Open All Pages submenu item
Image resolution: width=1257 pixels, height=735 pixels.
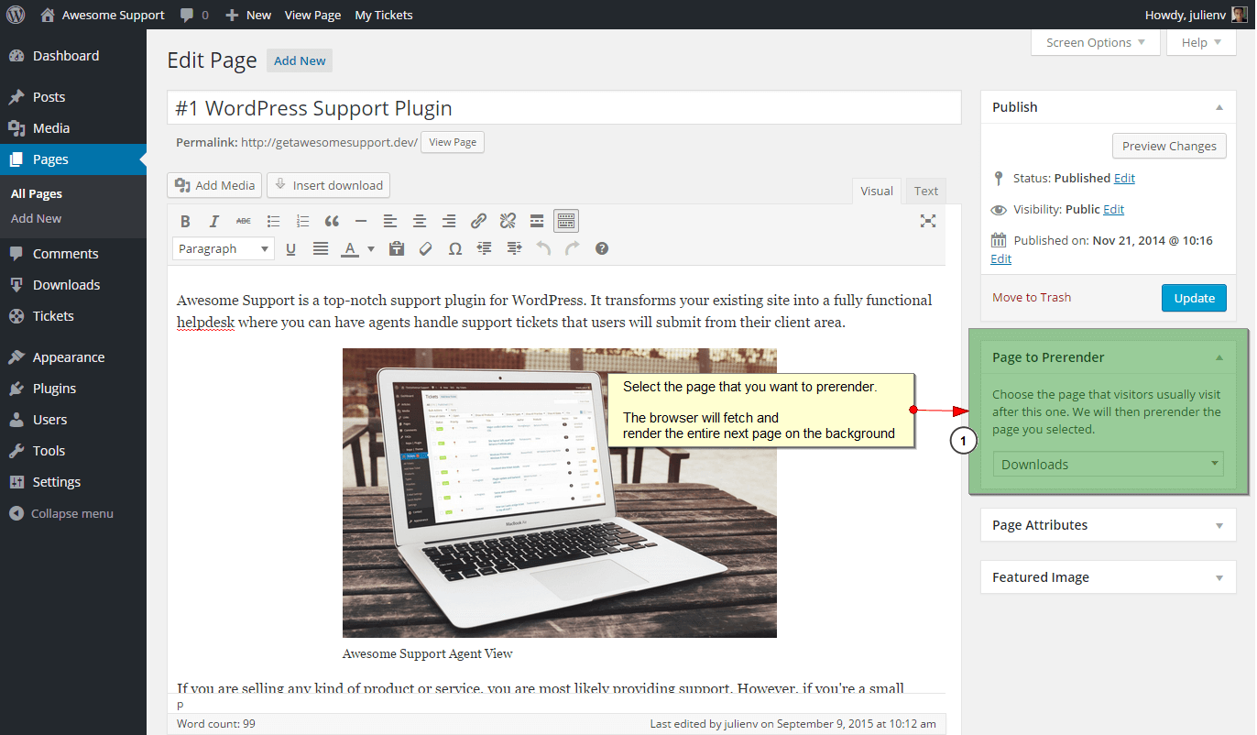(37, 193)
